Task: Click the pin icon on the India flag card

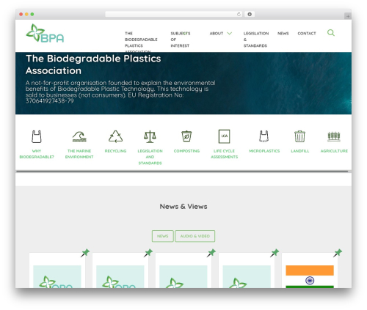Action: (338, 253)
